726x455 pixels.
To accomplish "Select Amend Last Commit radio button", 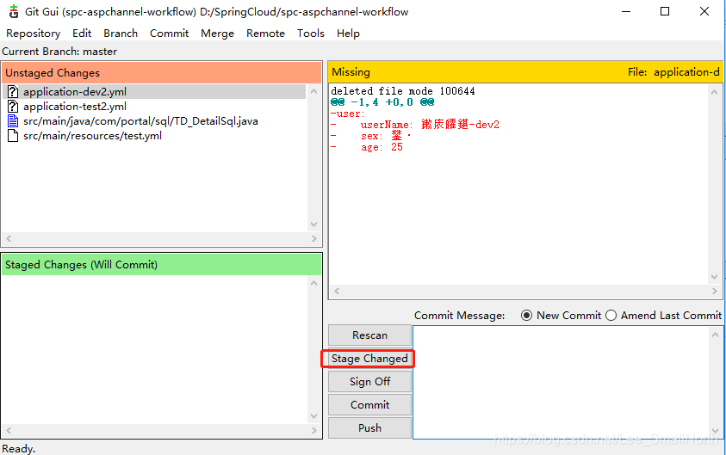I will point(611,316).
